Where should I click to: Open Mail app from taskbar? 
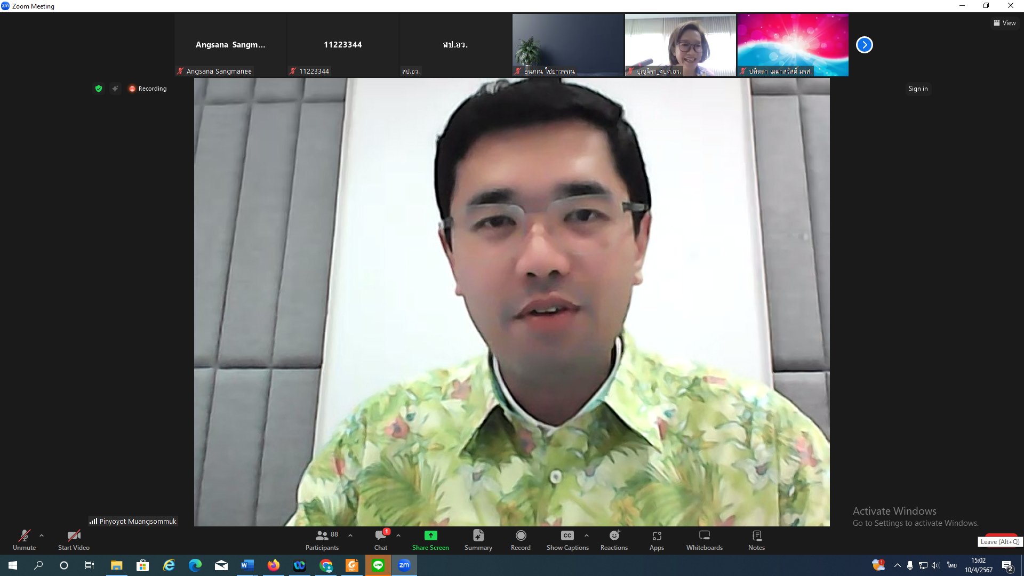[221, 565]
